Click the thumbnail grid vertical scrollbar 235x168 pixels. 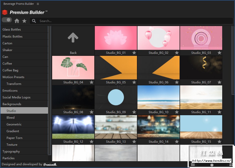(233, 60)
